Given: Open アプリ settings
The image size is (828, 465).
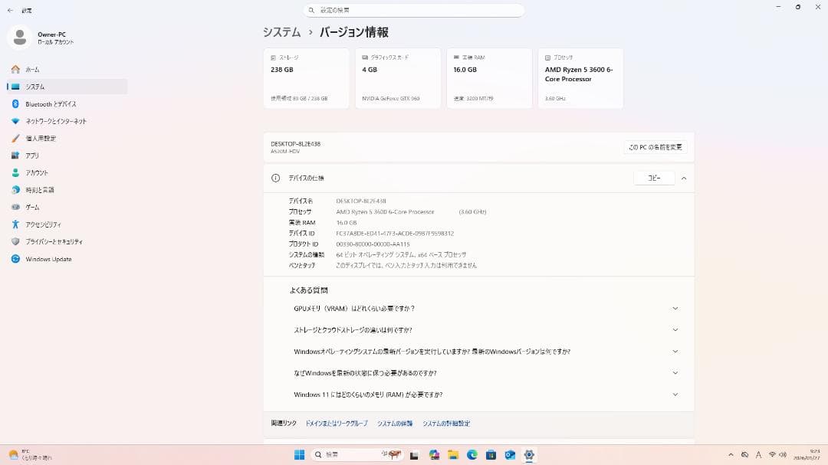Looking at the screenshot, I should pos(67,156).
